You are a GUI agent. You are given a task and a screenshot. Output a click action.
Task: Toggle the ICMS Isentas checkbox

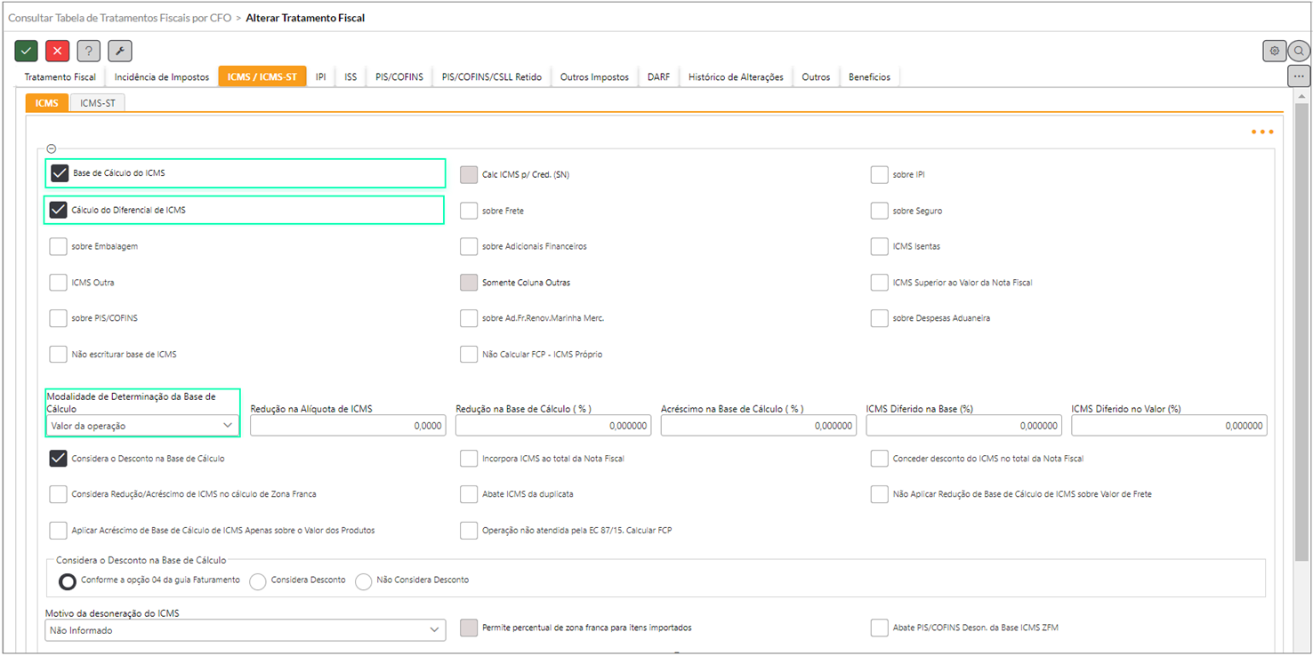879,246
